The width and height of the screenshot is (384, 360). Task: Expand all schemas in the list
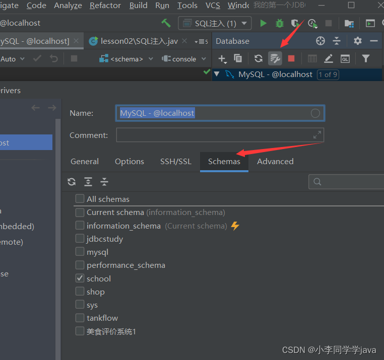[88, 182]
